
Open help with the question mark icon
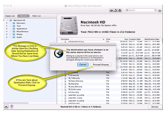point(12,106)
